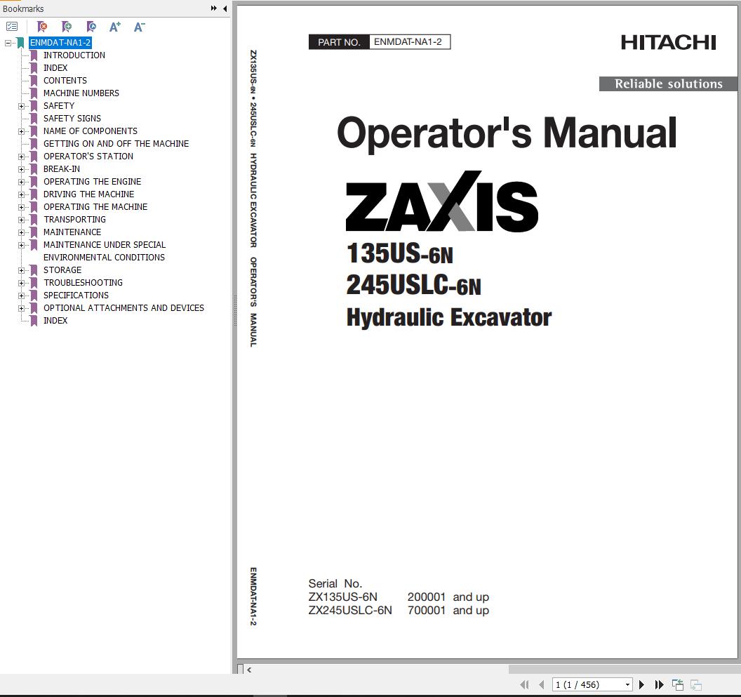Click the bookmark properties icon after the add-bookmark icon
The width and height of the screenshot is (741, 697).
coord(91,27)
